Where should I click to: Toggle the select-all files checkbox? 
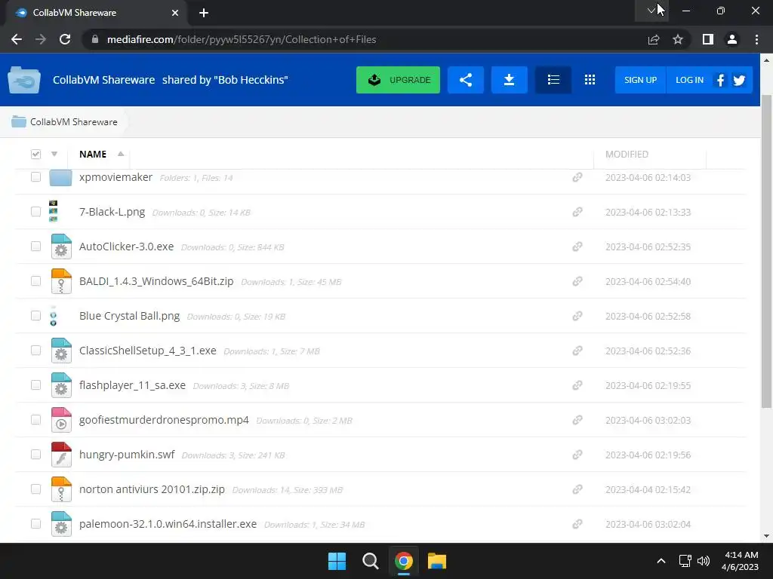35,154
